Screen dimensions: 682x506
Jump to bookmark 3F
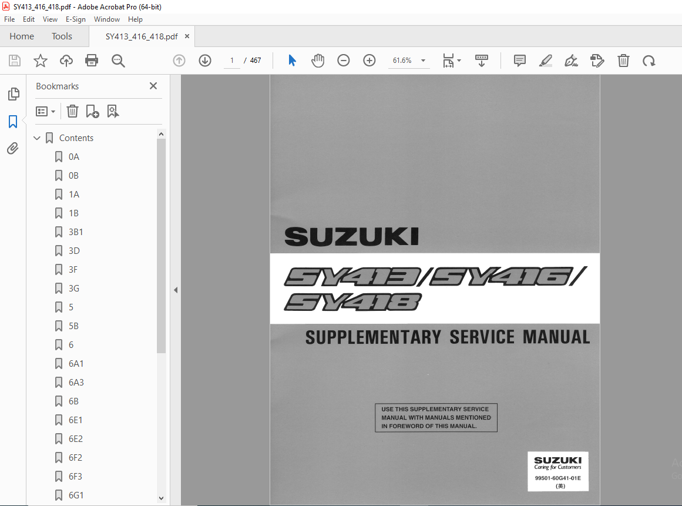[73, 269]
